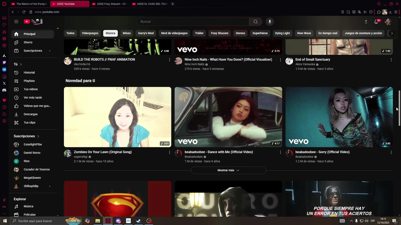Open X (Twitter) in the Opera sidebar
The image size is (401, 225).
(4, 83)
